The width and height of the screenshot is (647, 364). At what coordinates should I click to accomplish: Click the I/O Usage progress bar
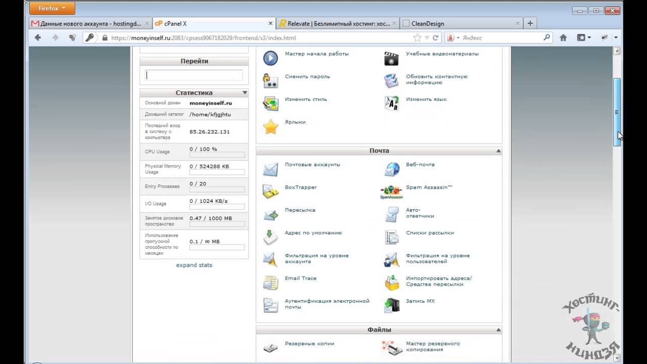click(217, 207)
